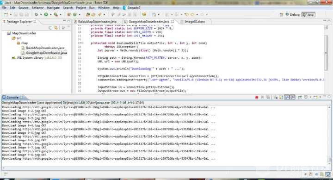Image resolution: width=333 pixels, height=180 pixels.
Task: Open the Open Console dropdown arrow
Action: point(320,97)
